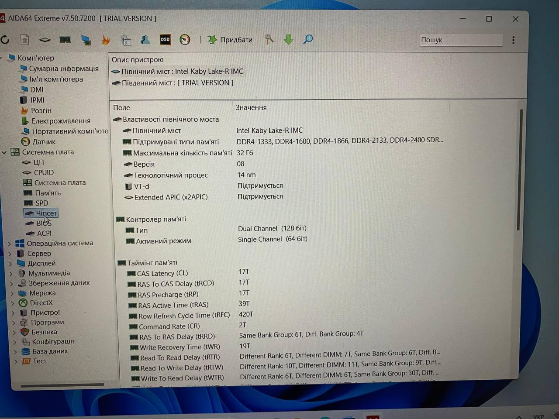Image resolution: width=559 pixels, height=419 pixels.
Task: Select the CPUID tree item
Action: (44, 172)
